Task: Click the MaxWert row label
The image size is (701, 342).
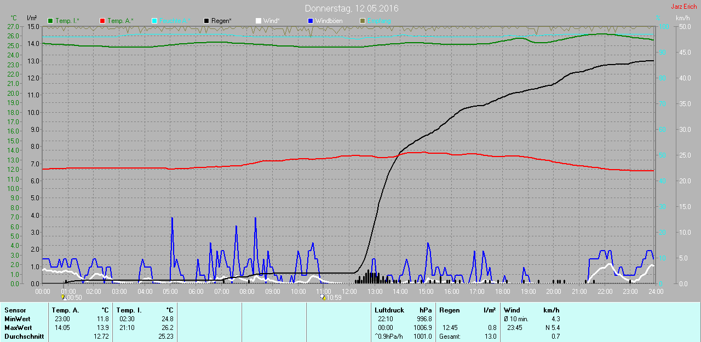Action: tap(18, 327)
